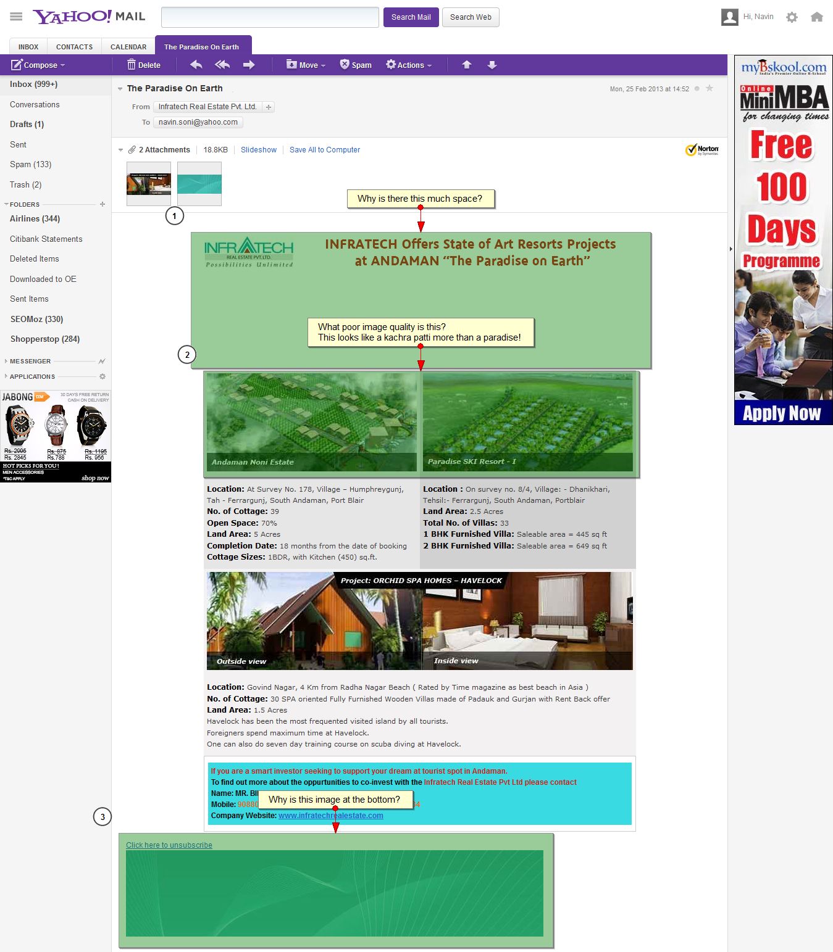Click the 'Click here to unsubscribe' link
Image resolution: width=833 pixels, height=952 pixels.
[x=169, y=845]
